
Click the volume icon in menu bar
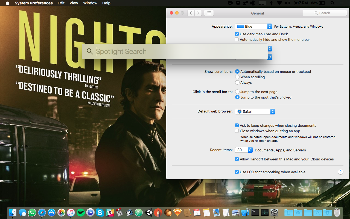click(x=287, y=3)
